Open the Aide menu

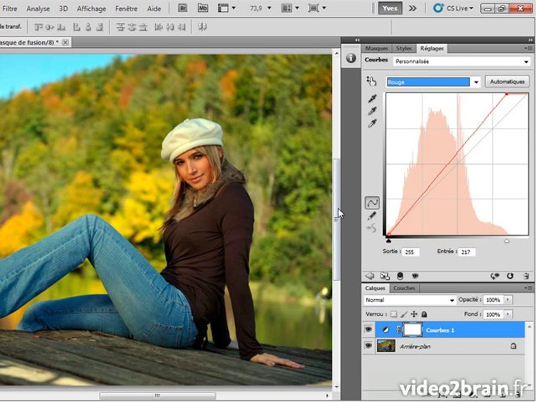(x=154, y=8)
